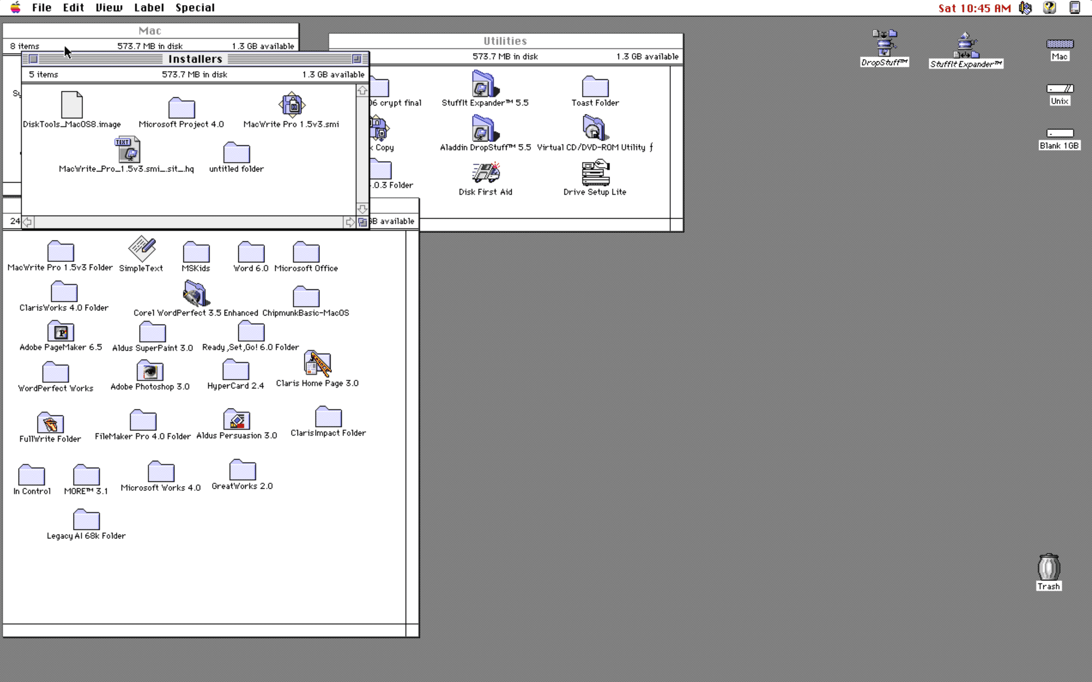Viewport: 1092px width, 682px height.
Task: Select the Disk First Aid icon
Action: pos(486,173)
